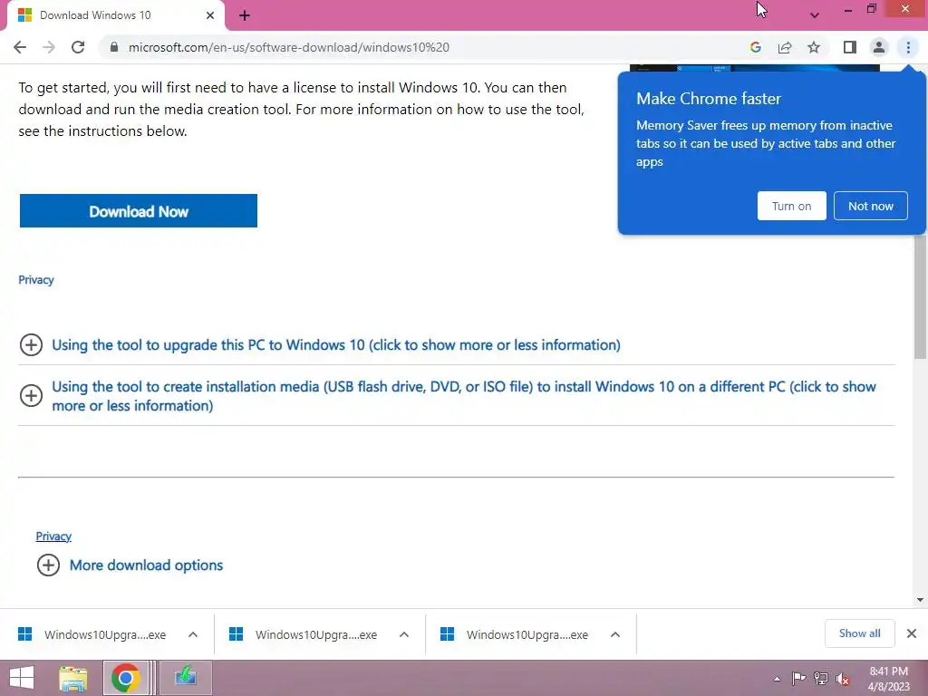Open the installer app in taskbar
This screenshot has width=928, height=696.
point(185,678)
